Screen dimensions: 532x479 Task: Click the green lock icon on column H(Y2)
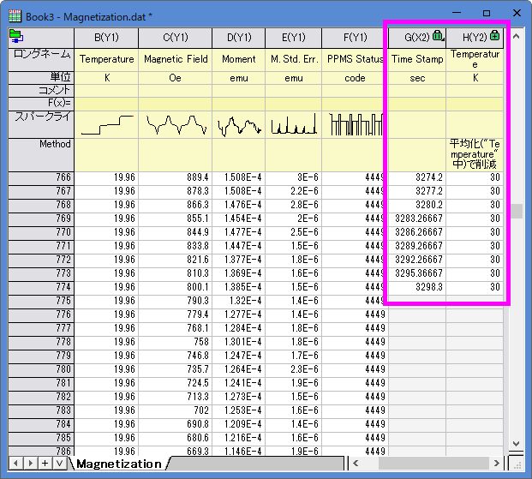[x=495, y=35]
